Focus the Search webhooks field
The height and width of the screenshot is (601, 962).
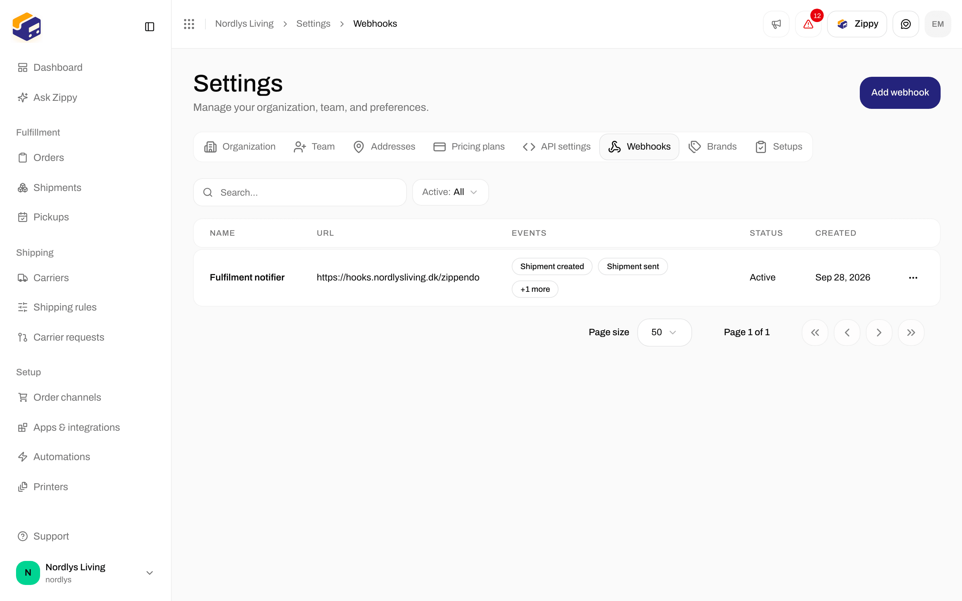click(300, 192)
